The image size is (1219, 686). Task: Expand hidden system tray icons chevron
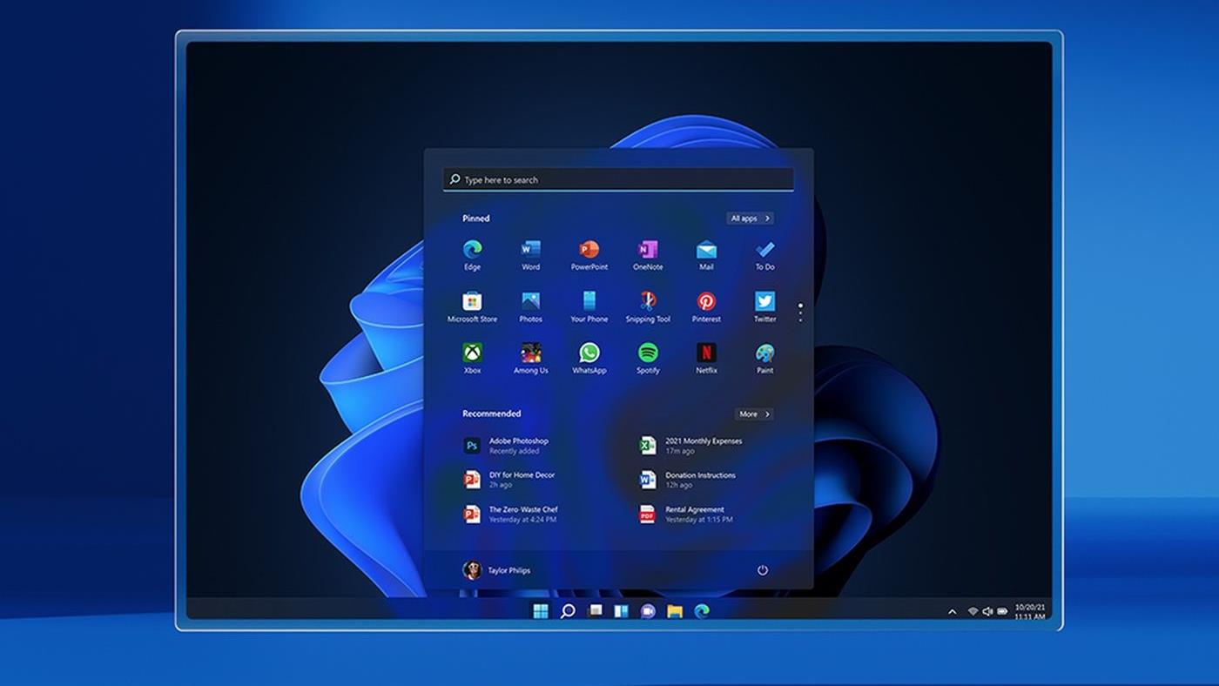click(x=952, y=612)
